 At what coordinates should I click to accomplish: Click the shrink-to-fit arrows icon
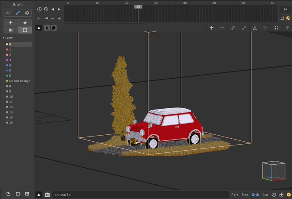(x=277, y=28)
